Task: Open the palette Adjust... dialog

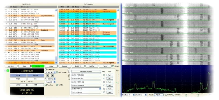Action: tap(159, 95)
